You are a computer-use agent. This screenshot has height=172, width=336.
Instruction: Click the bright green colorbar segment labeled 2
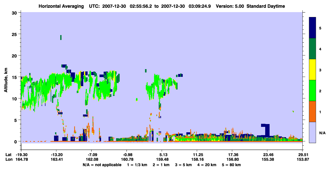(312, 91)
